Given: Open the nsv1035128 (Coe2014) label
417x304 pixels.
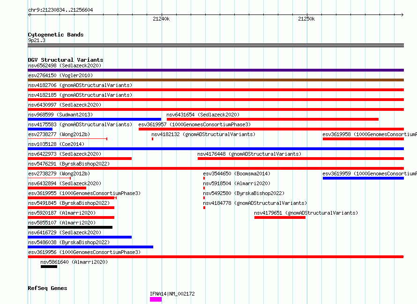Looking at the screenshot, I should point(56,144).
